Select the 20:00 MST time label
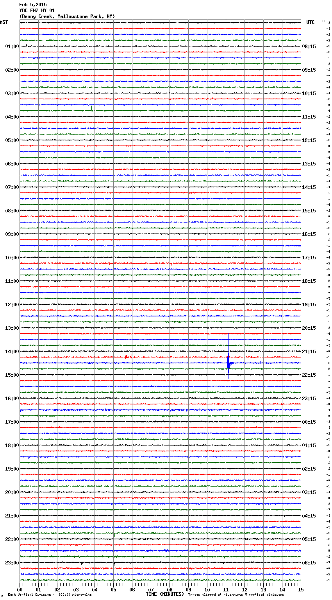Screen dimensions: 332x600 tap(12, 492)
